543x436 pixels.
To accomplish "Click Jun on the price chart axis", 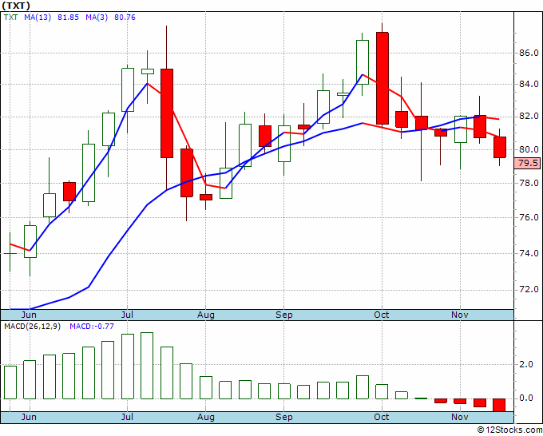I will pos(29,315).
